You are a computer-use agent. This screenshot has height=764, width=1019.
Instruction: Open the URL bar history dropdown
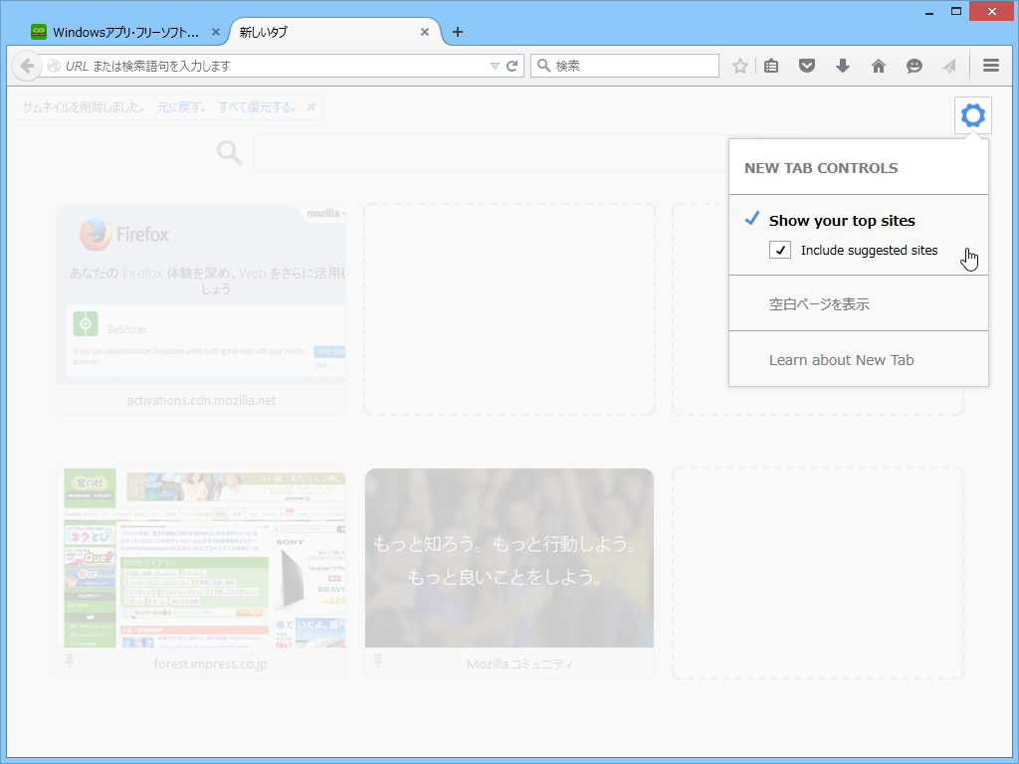495,66
